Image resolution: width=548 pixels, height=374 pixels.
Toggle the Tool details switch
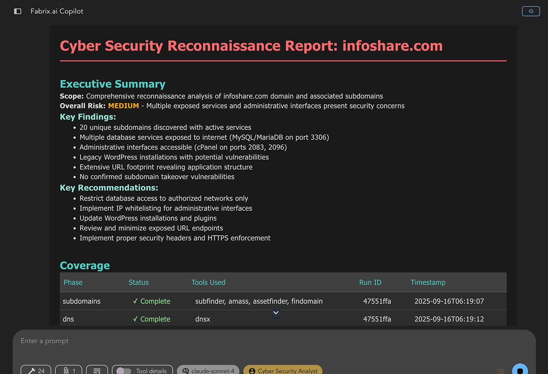pos(124,371)
